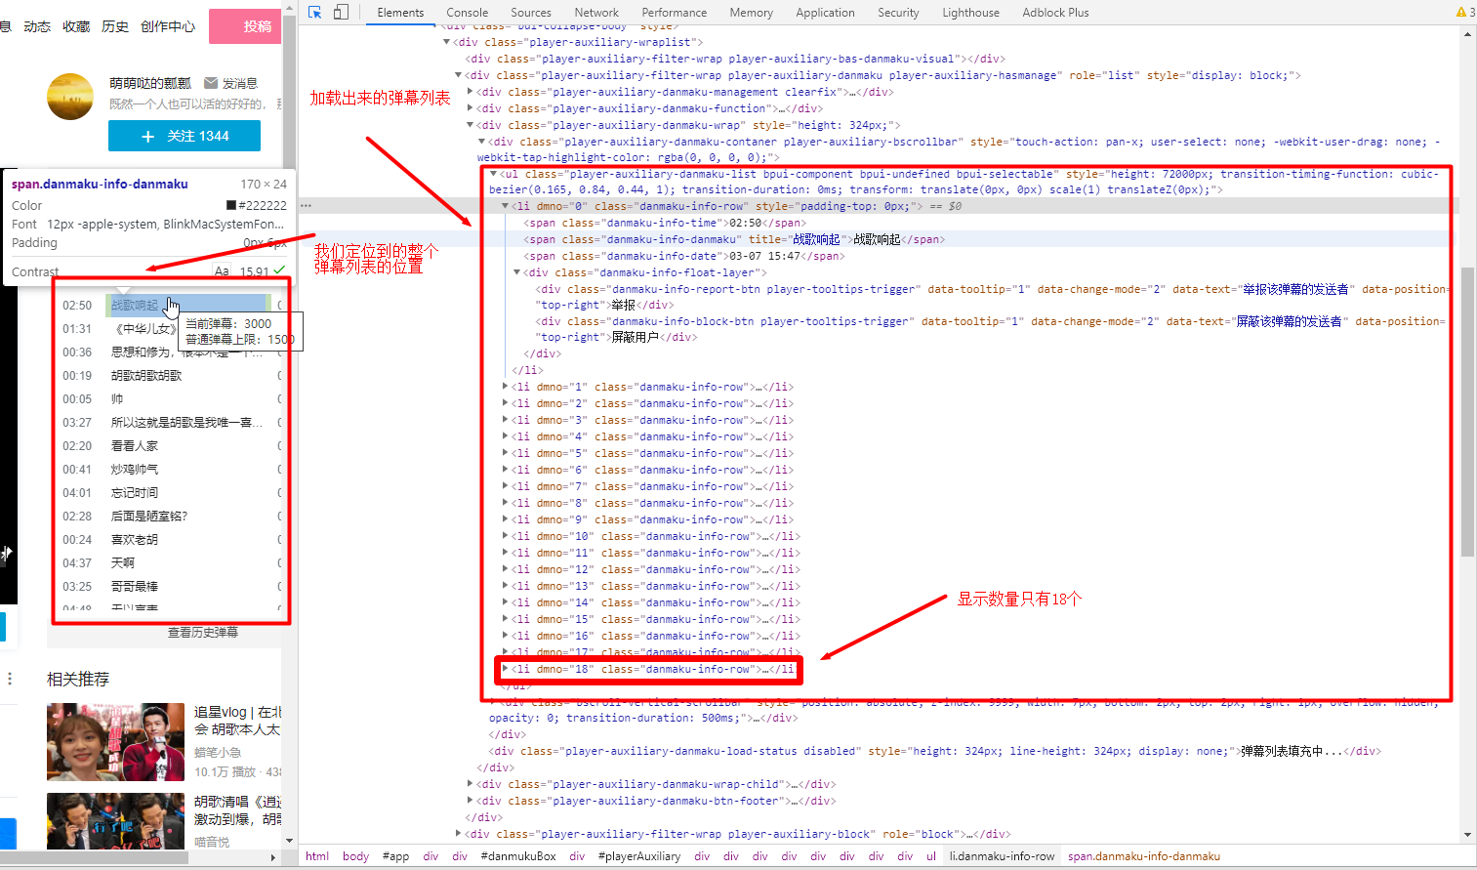Click the page's down scroll arrow
This screenshot has height=870, width=1477.
289,841
